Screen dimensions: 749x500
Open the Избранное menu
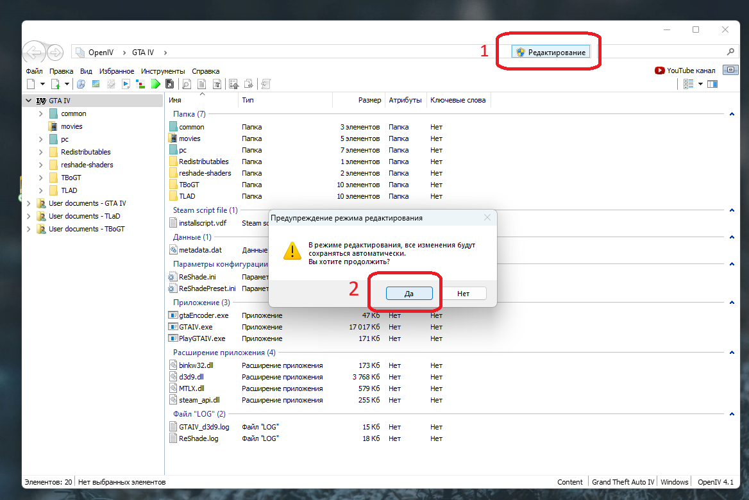117,71
